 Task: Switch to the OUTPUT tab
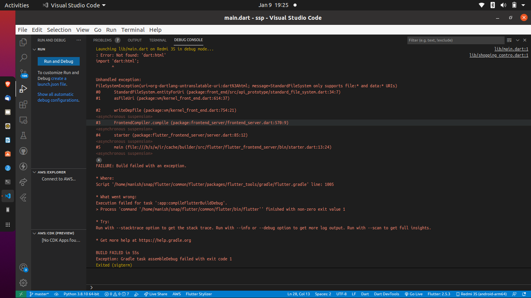click(135, 40)
